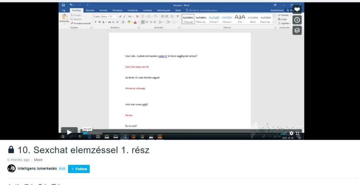The image size is (360, 185).
Task: Click the Word save icon in title bar
Action: 63,5
